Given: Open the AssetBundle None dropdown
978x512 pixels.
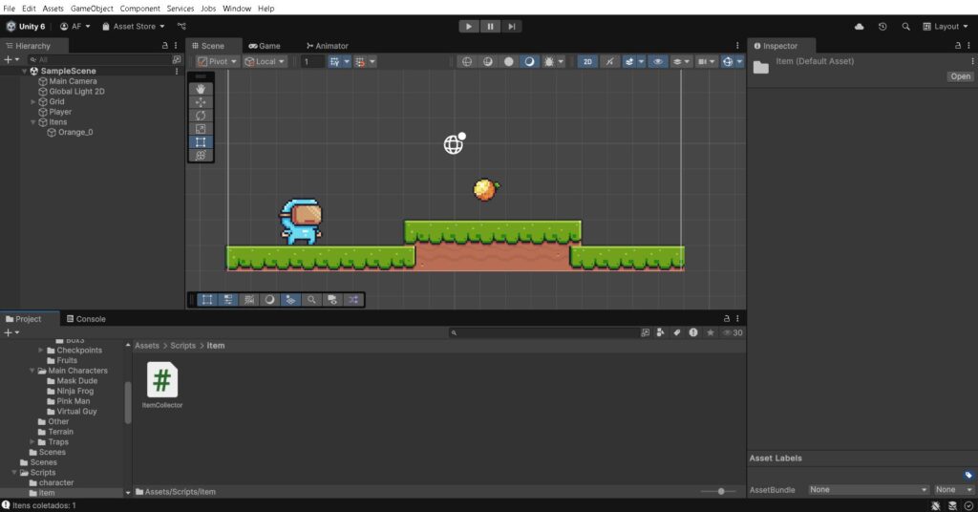Looking at the screenshot, I should pyautogui.click(x=869, y=489).
